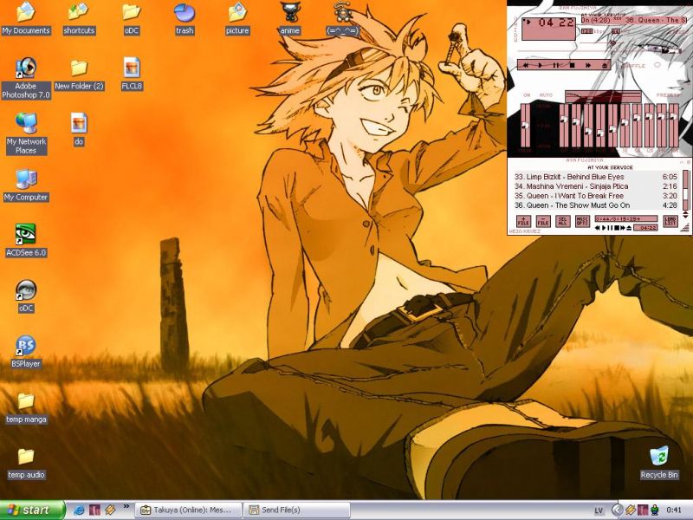This screenshot has height=520, width=693.
Task: Open the My Documents desktop icon
Action: tap(26, 18)
